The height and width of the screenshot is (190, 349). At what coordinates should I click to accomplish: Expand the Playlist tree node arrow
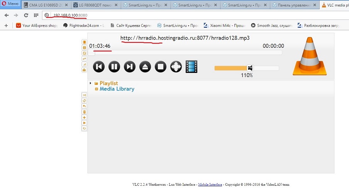(x=90, y=83)
